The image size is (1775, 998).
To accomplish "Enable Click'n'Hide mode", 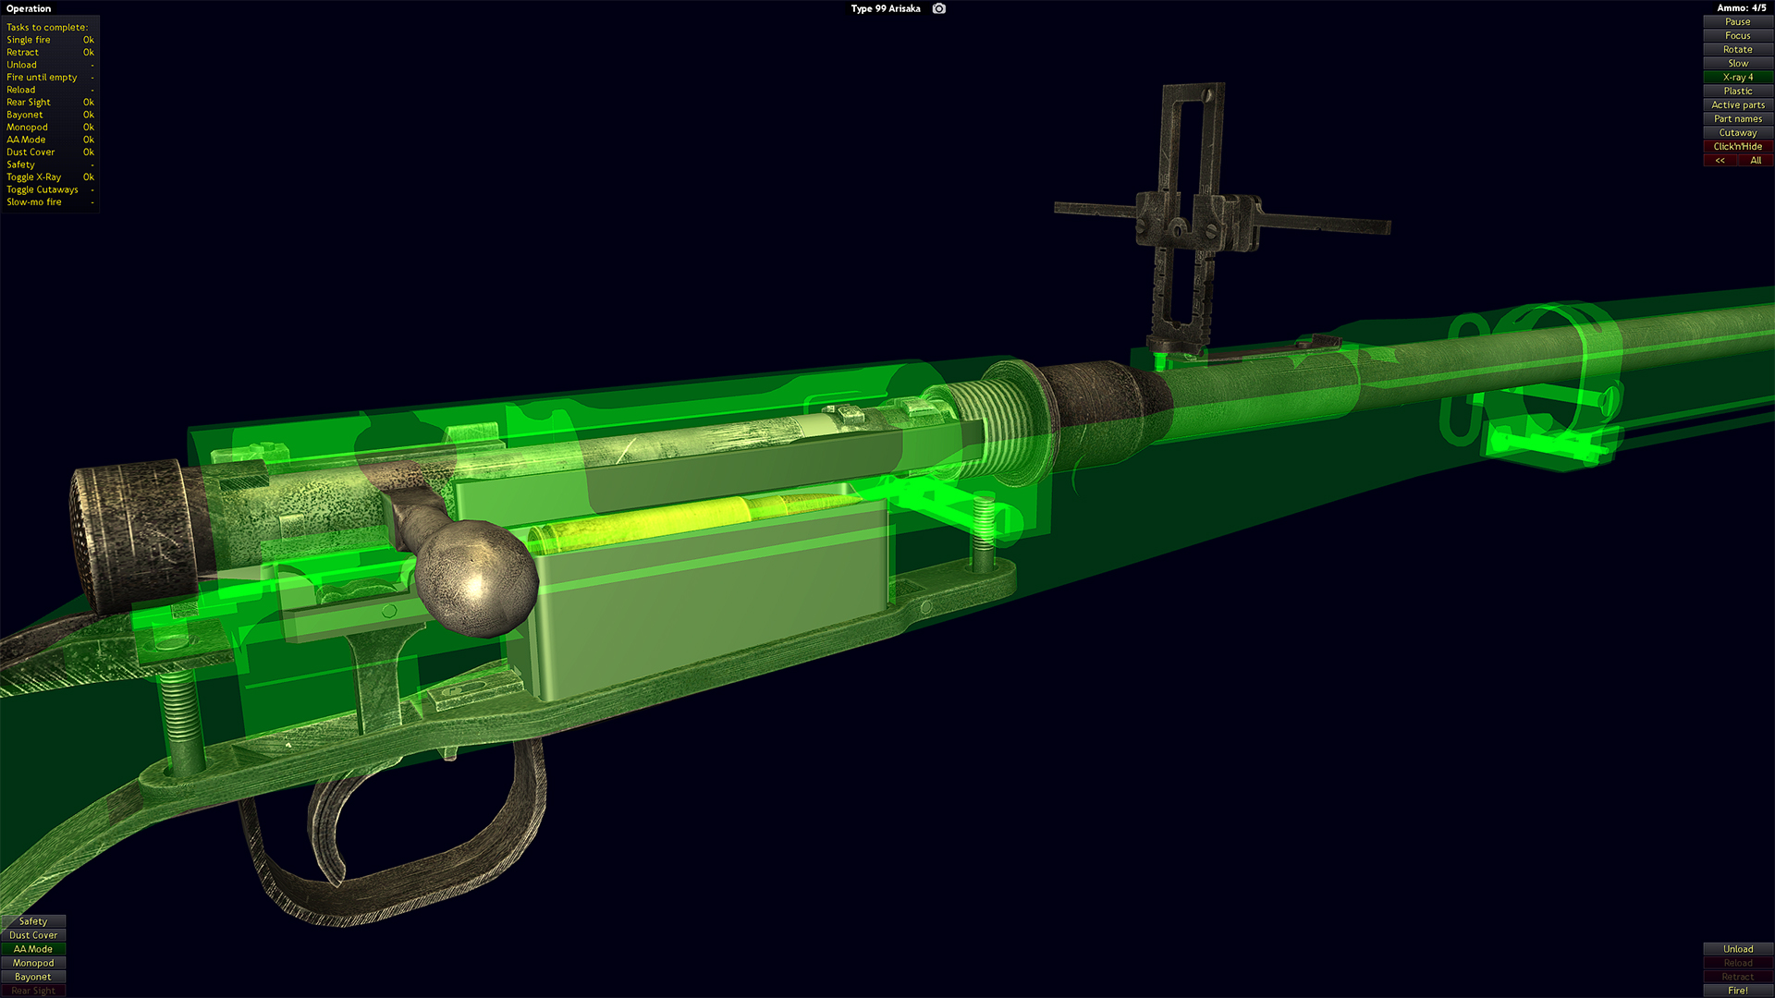I will (x=1737, y=146).
